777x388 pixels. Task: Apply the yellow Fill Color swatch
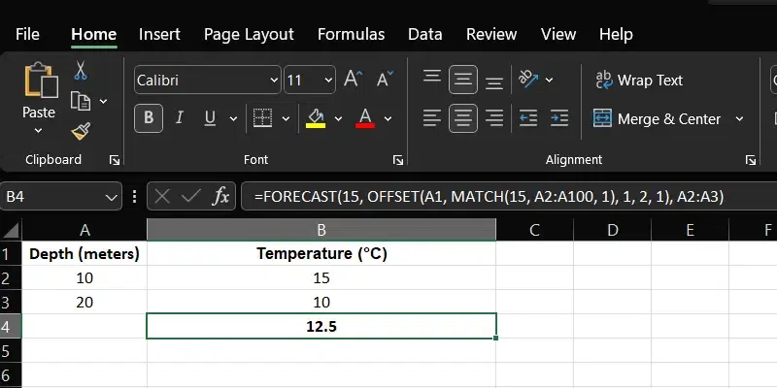coord(316,118)
